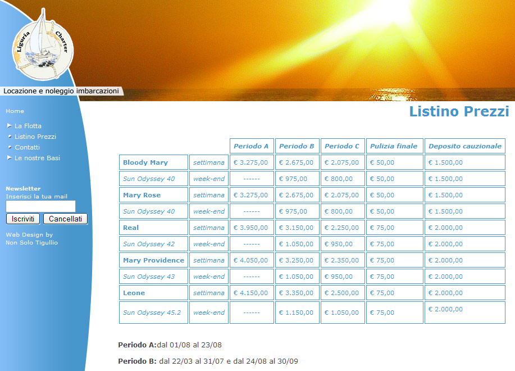Follow the Non Solo Tigullio link
This screenshot has width=515, height=371.
pos(31,242)
